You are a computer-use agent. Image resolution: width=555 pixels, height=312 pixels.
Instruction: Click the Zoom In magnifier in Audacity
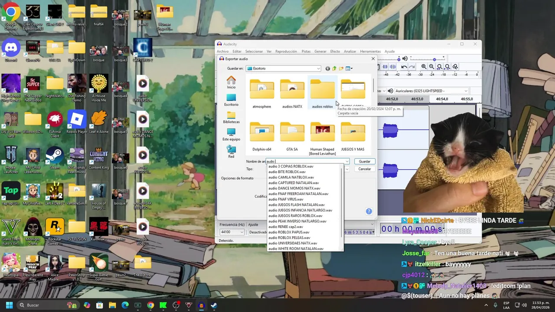coord(424,67)
